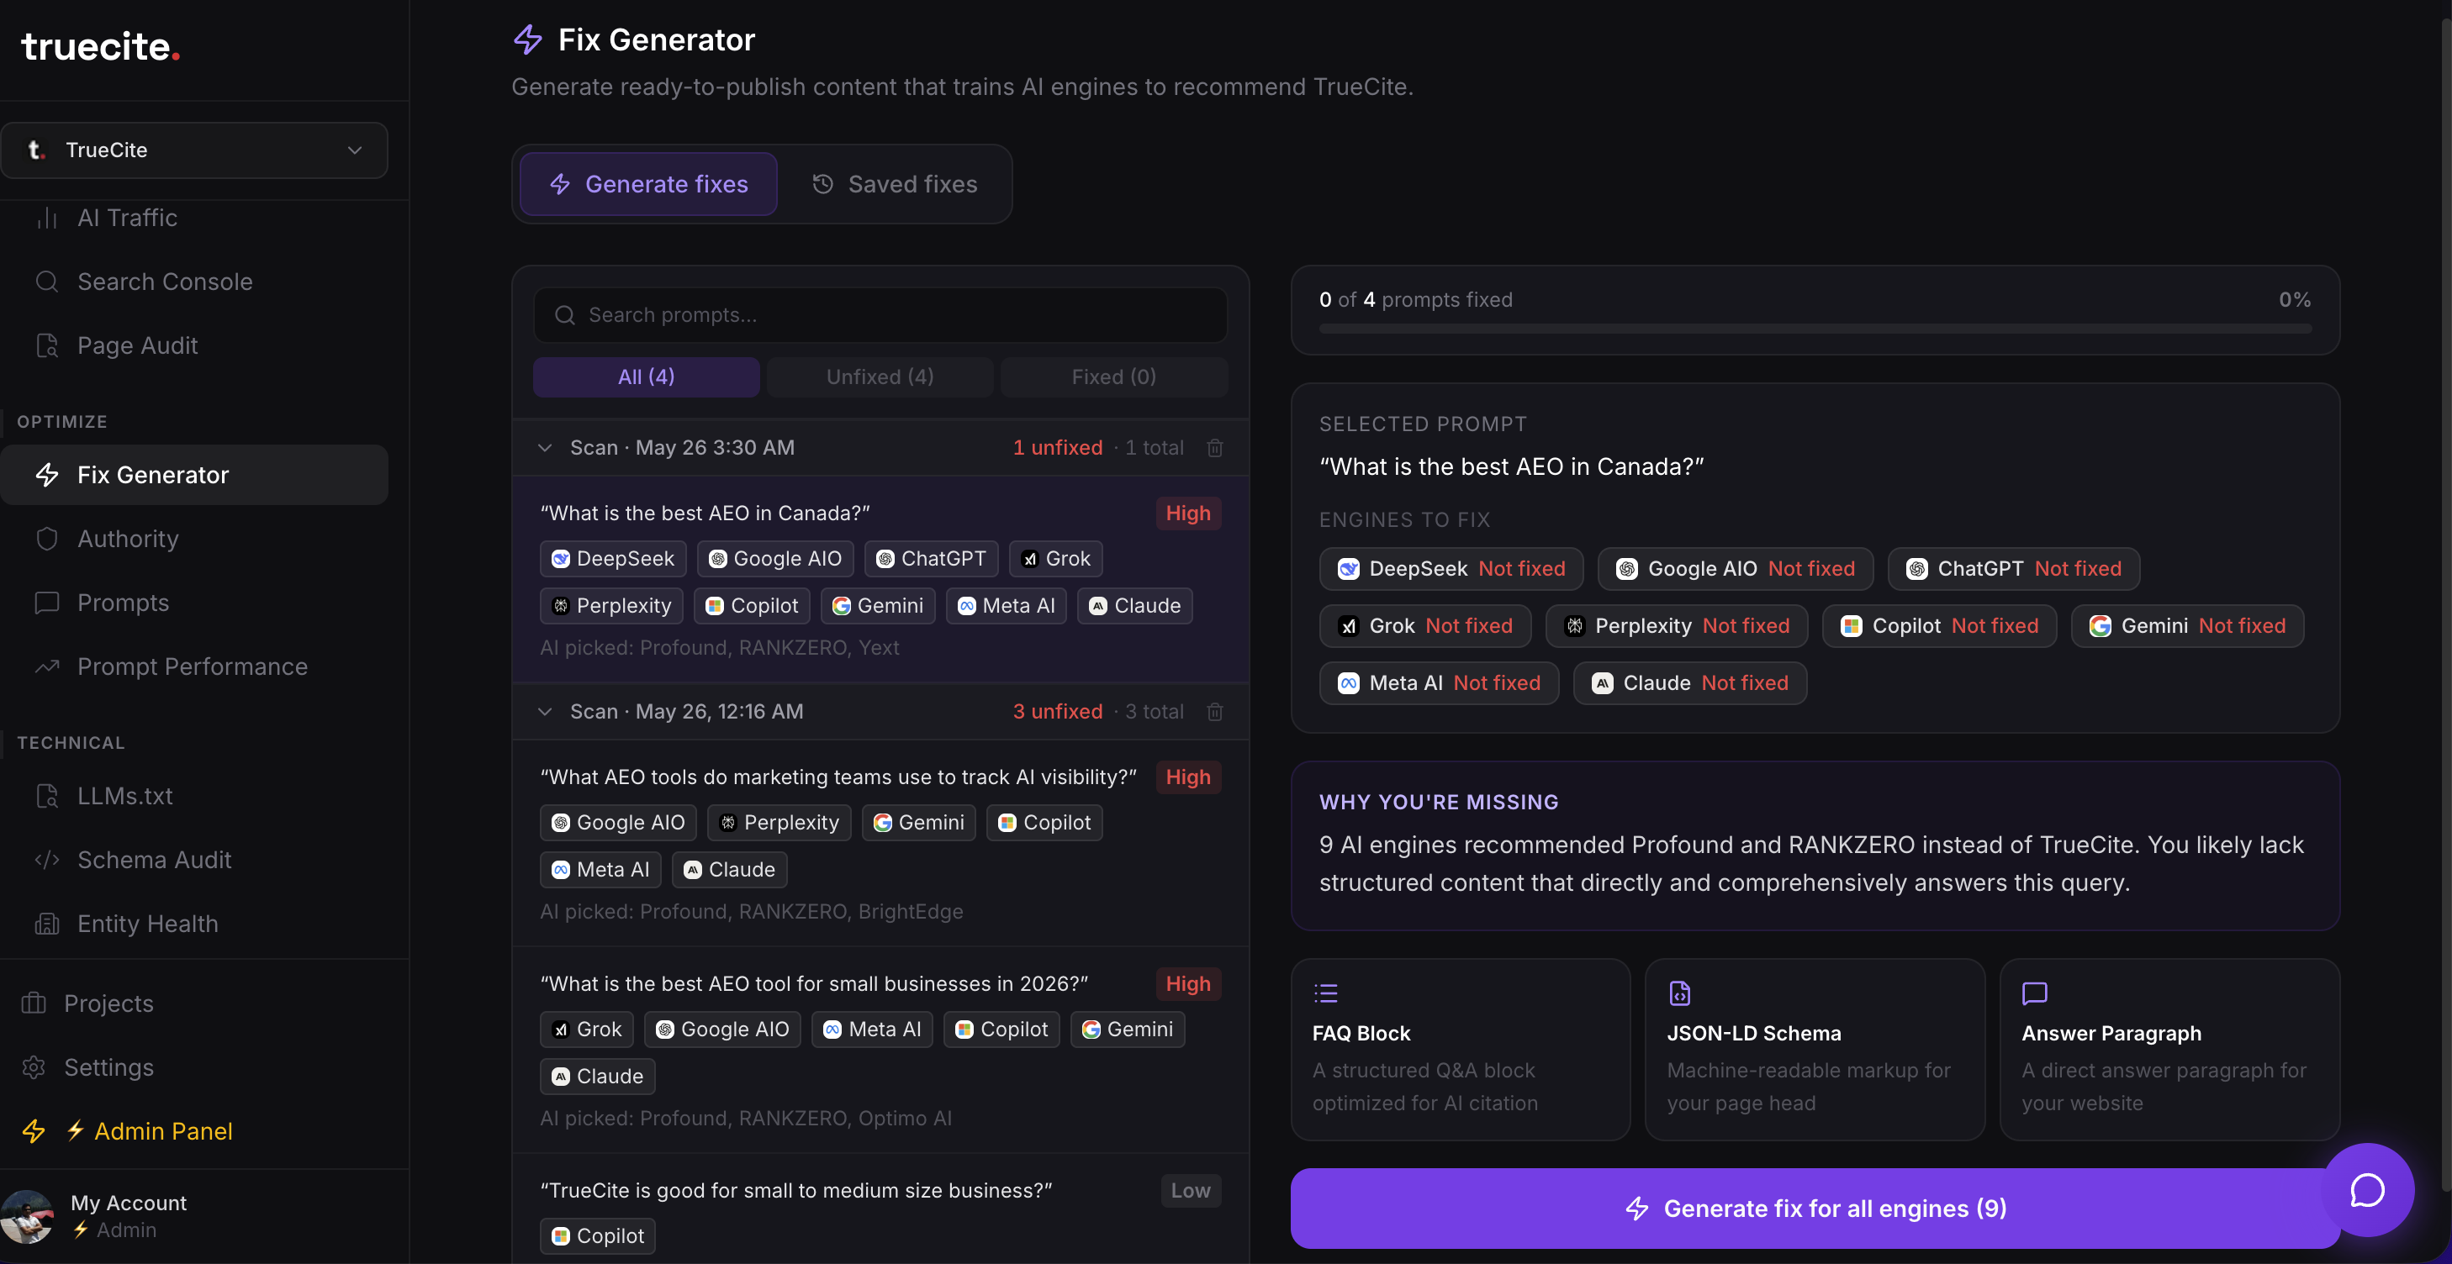Filter prompts by Unfixed (4)
This screenshot has width=2452, height=1264.
click(880, 377)
